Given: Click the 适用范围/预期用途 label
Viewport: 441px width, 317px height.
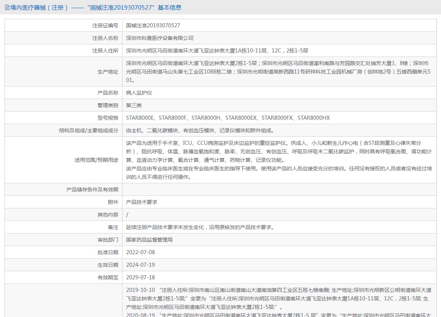Looking at the screenshot, I should (x=97, y=160).
